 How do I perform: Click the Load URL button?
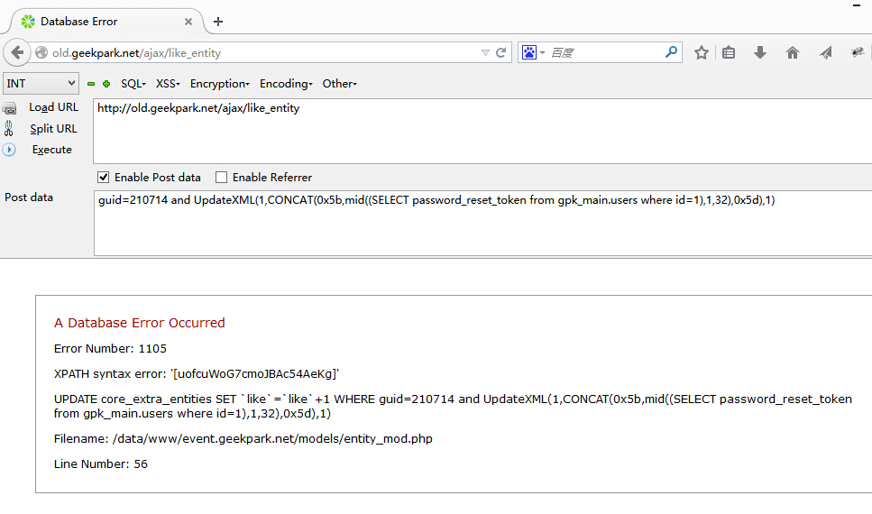[53, 107]
